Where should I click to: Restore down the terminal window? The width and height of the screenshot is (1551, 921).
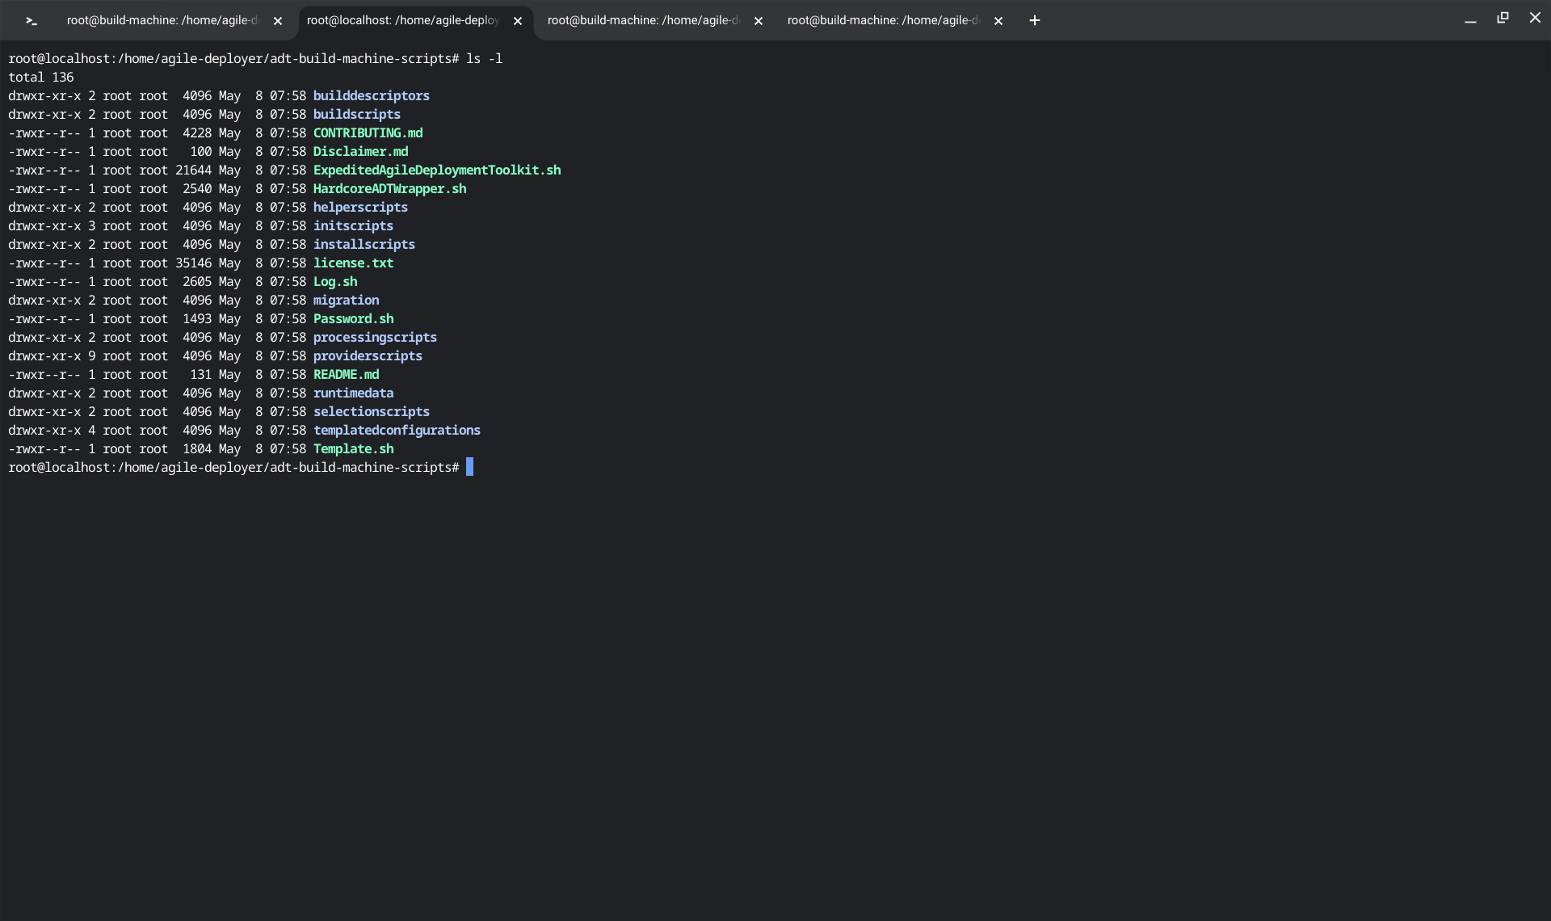[1503, 18]
